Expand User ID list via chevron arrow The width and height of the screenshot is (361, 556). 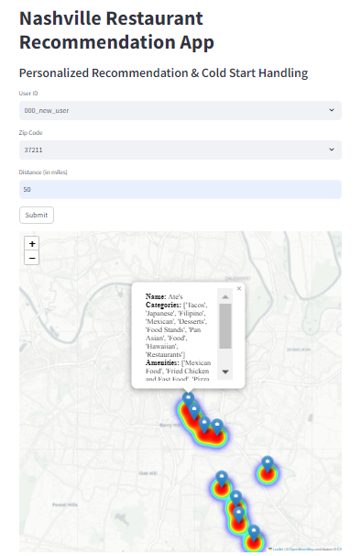(332, 110)
